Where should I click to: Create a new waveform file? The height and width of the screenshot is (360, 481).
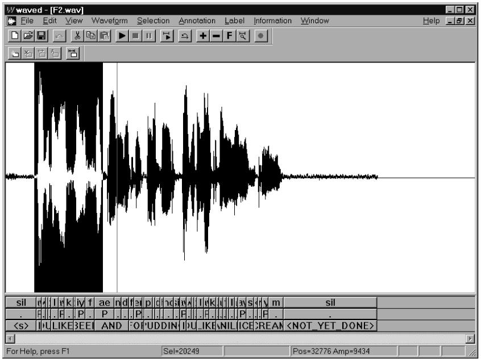(14, 36)
